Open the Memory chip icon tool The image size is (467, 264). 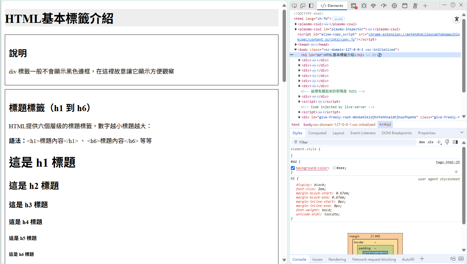click(394, 6)
